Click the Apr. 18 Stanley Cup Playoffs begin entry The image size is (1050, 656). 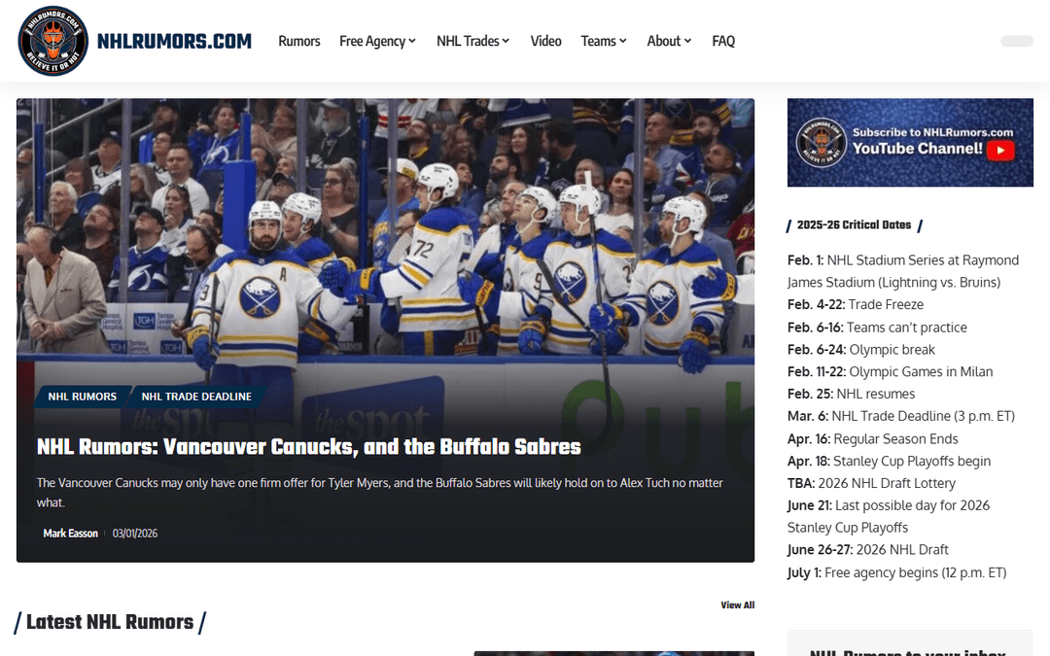[890, 461]
